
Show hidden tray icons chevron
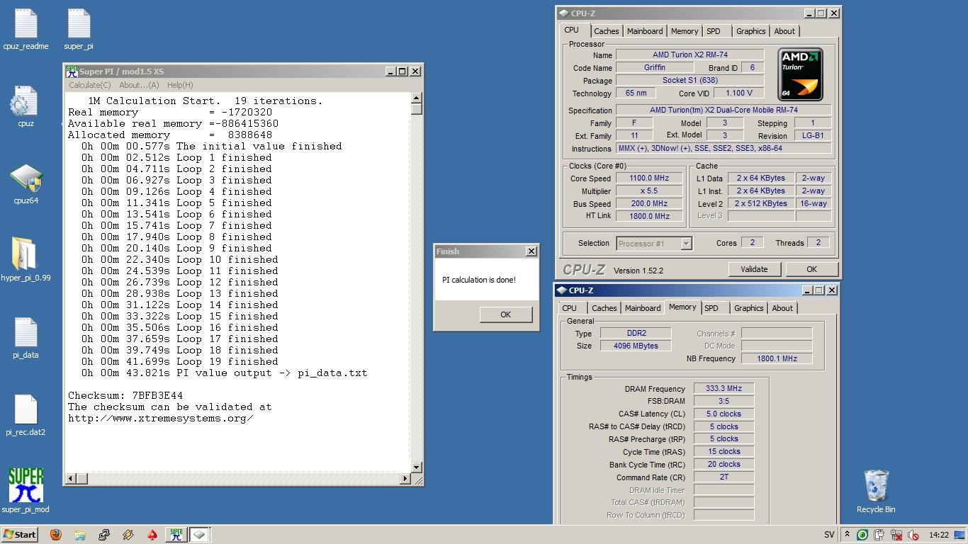tap(848, 535)
